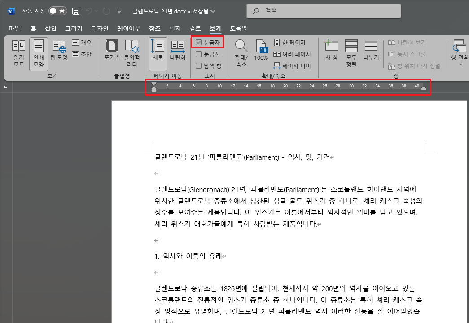This screenshot has height=323, width=469.
Task: Open the 파일 menu
Action: (x=14, y=28)
